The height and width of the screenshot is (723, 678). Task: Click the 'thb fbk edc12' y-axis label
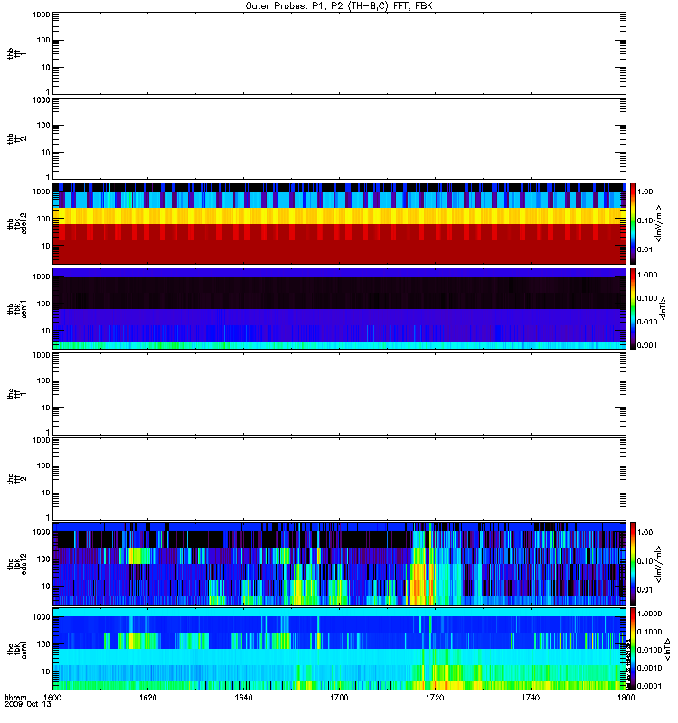[x=17, y=223]
